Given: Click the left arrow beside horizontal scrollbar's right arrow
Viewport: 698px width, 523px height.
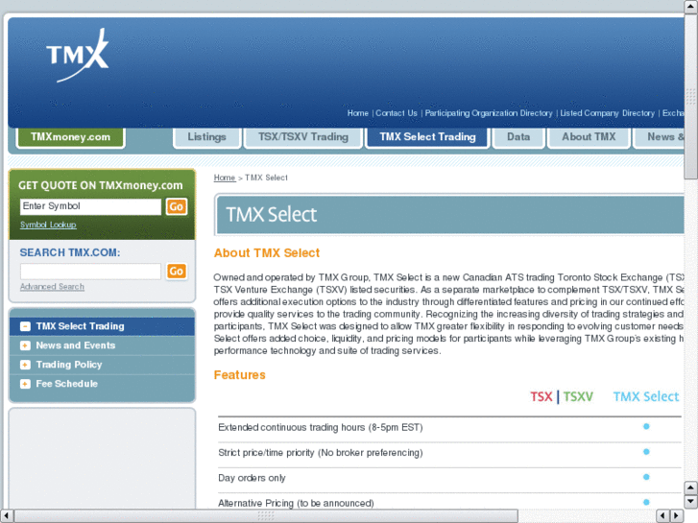Looking at the screenshot, I should click(662, 516).
